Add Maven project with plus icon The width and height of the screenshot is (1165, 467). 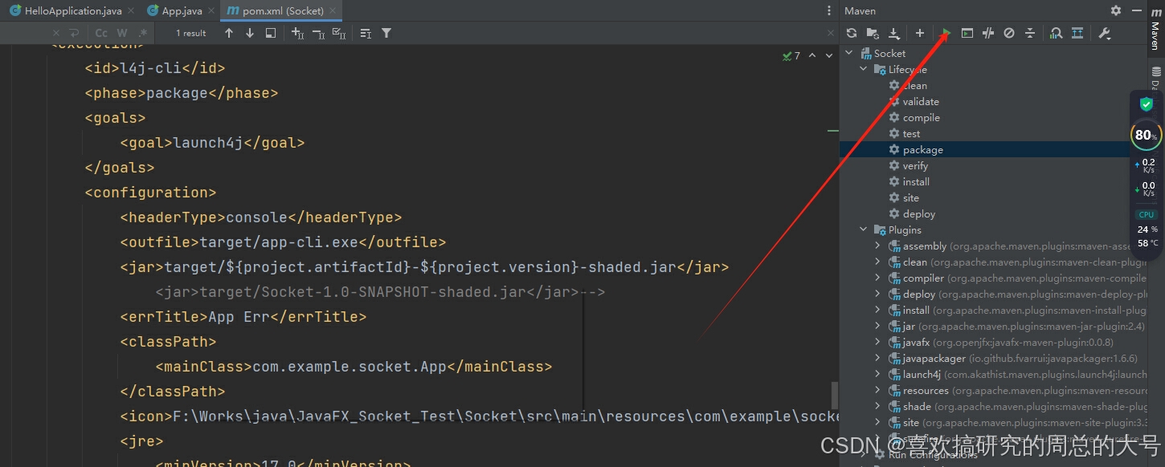point(920,33)
